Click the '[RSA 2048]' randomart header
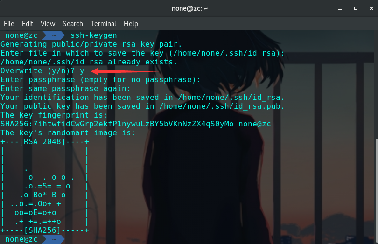This screenshot has width=378, height=244. [42, 141]
